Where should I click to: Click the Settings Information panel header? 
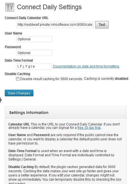click(65, 113)
